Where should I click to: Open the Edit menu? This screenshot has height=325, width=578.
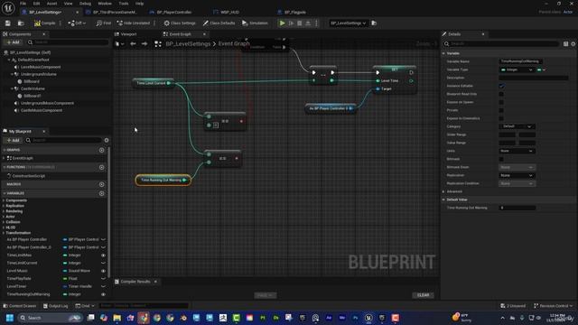coord(36,4)
